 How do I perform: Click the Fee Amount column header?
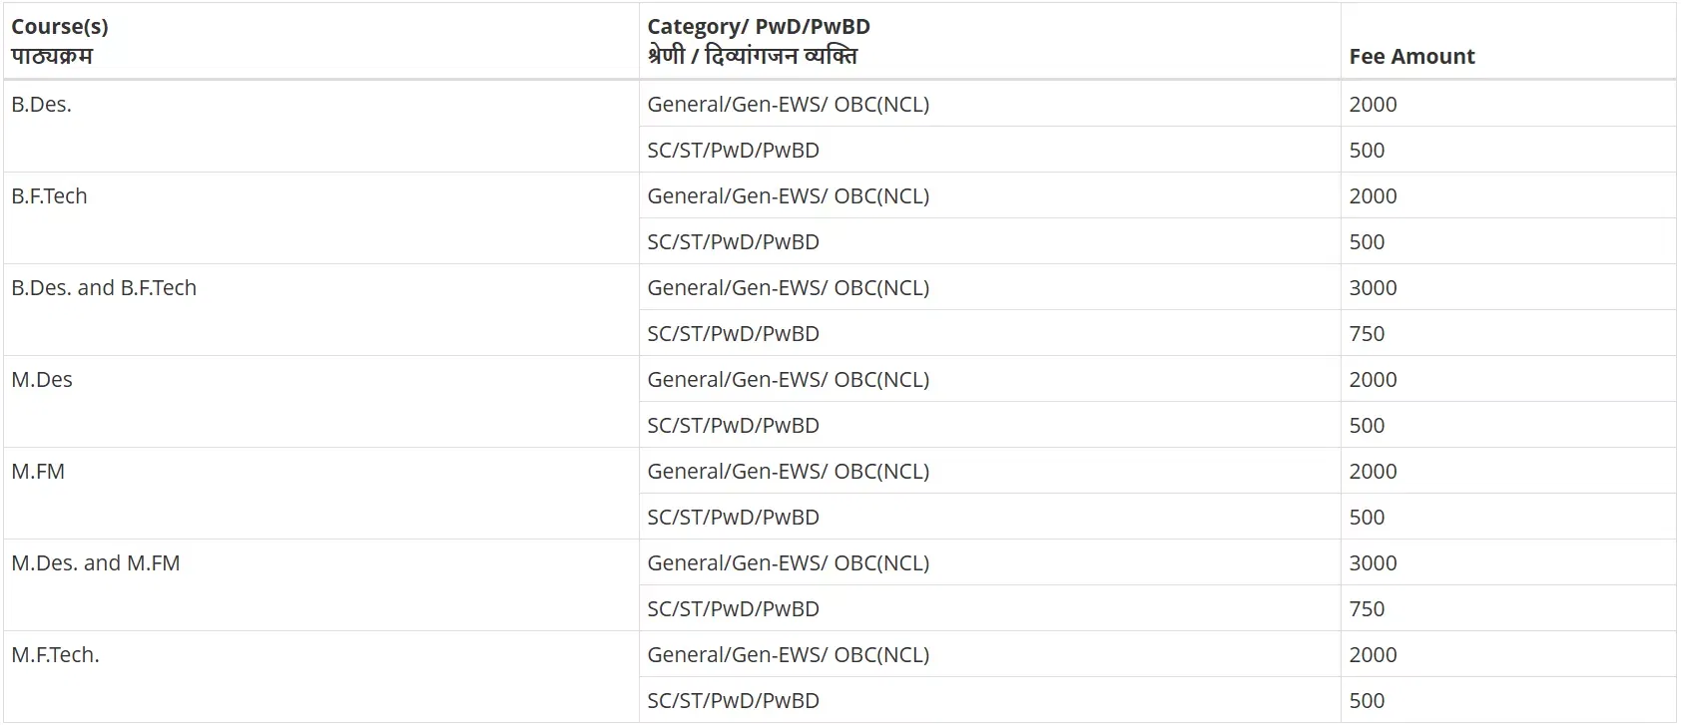tap(1411, 57)
